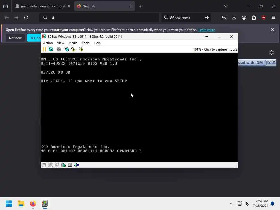Close the microsoftwindowschicagobuild tab
Image resolution: width=280 pixels, height=210 pixels.
[x=69, y=6]
